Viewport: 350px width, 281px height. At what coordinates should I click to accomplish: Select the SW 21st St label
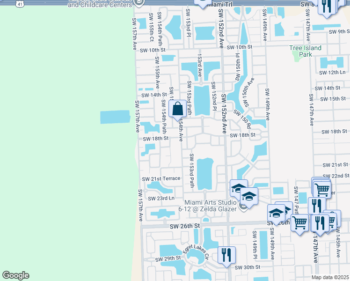335,165
